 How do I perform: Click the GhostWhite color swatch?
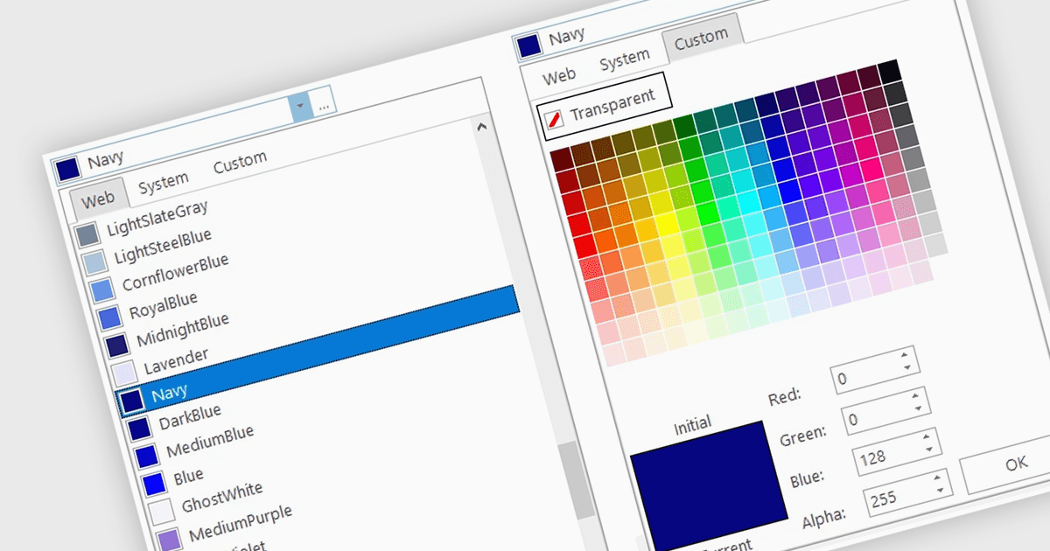(161, 511)
